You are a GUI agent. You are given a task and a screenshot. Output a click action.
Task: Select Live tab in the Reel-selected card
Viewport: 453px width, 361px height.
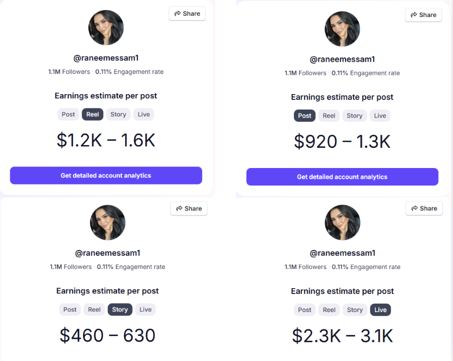144,114
